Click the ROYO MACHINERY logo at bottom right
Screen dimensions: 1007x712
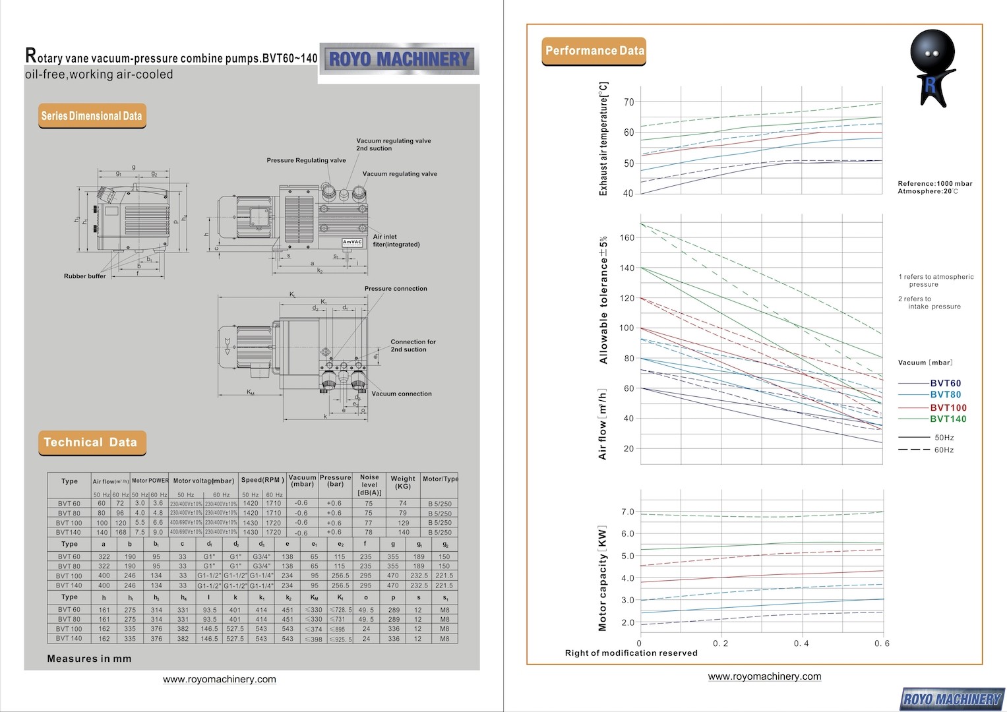click(952, 699)
